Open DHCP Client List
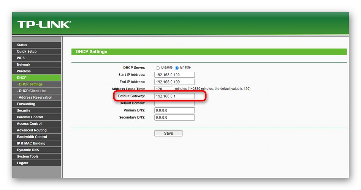This screenshot has height=190, width=361. 36,91
